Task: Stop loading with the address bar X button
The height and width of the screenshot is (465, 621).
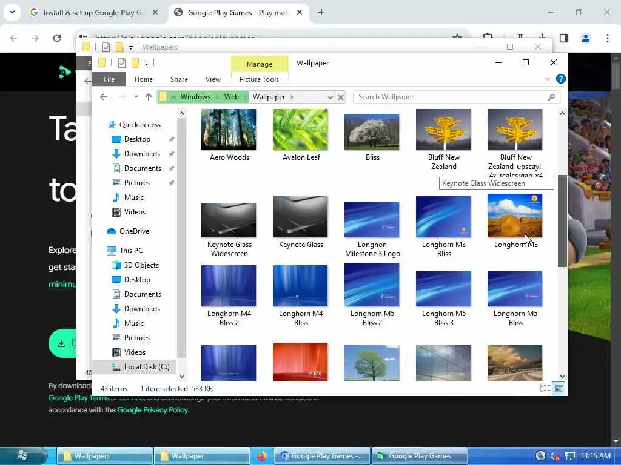Action: pos(341,97)
